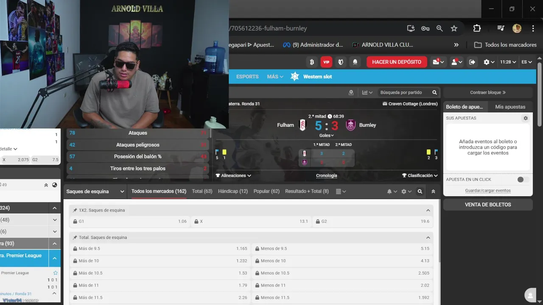Select Más de 10.5 odds 1.53
The width and height of the screenshot is (543, 305).
click(x=160, y=273)
